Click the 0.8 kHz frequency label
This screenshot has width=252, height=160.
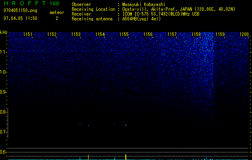[x=4, y=112]
